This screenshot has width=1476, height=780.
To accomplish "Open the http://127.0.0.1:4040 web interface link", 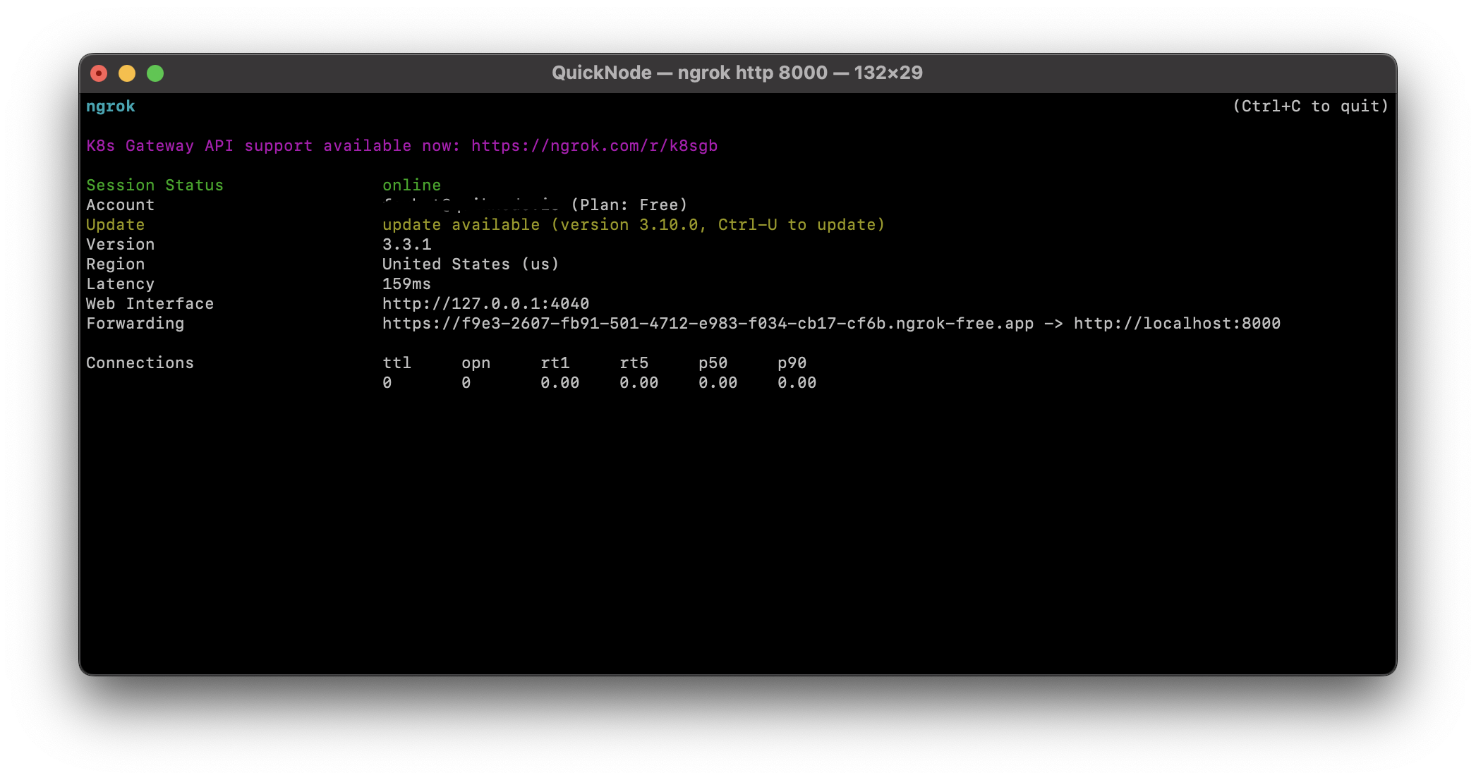I will click(485, 304).
